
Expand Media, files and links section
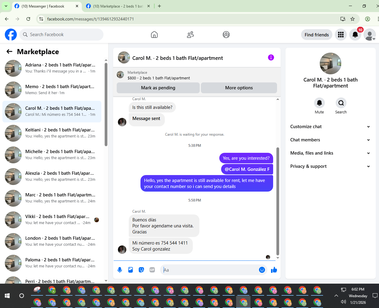point(330,153)
